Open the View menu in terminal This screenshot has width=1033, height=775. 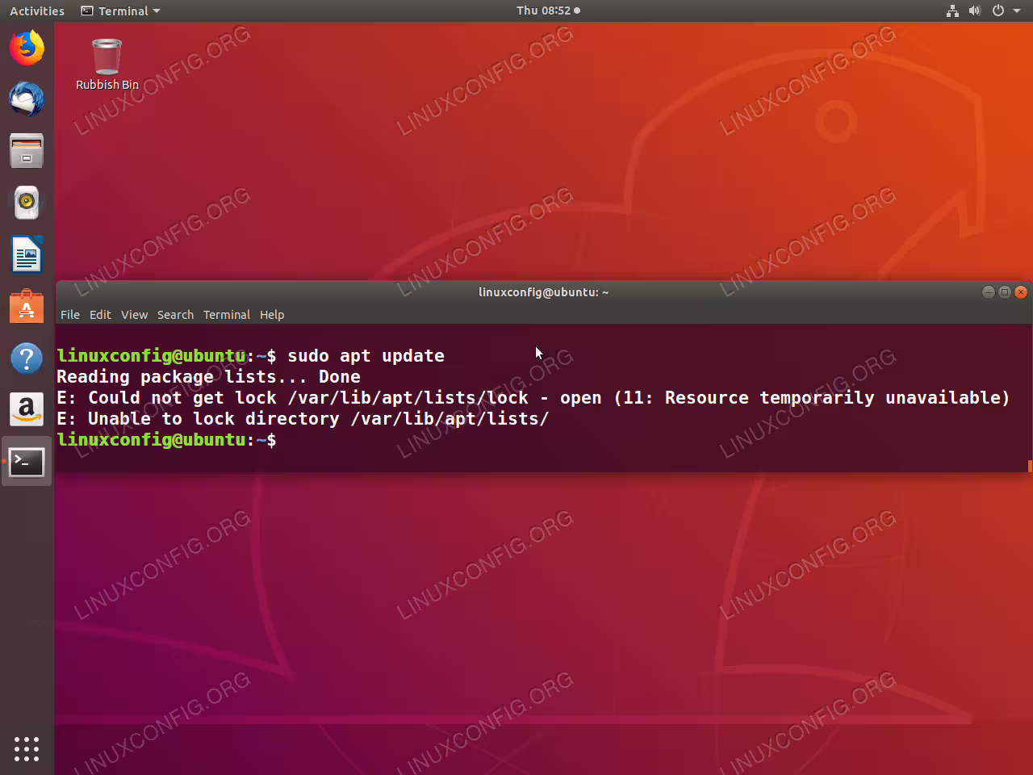pos(134,315)
